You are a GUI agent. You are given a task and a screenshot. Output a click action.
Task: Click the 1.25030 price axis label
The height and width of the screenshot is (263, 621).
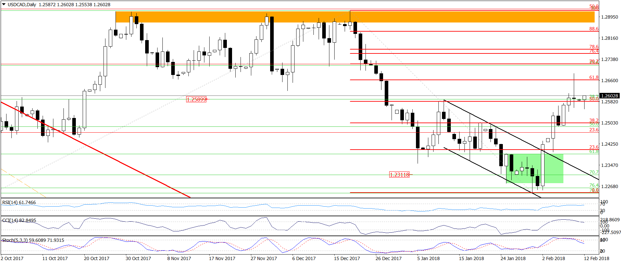(x=610, y=123)
